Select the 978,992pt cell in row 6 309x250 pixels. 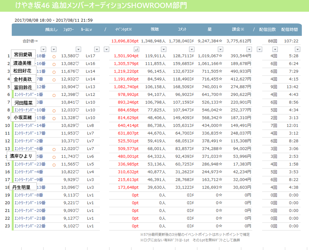point(128,95)
